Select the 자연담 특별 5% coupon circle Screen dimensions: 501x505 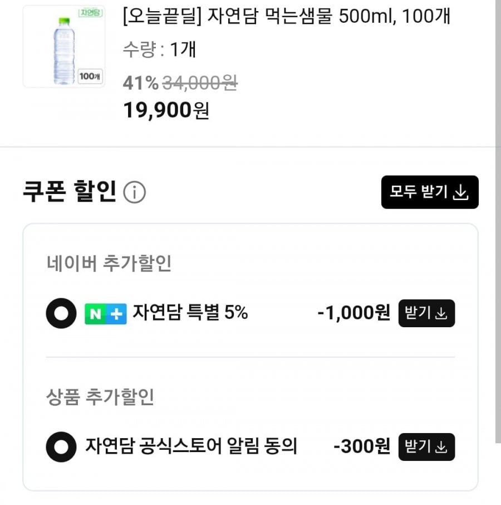coord(61,314)
